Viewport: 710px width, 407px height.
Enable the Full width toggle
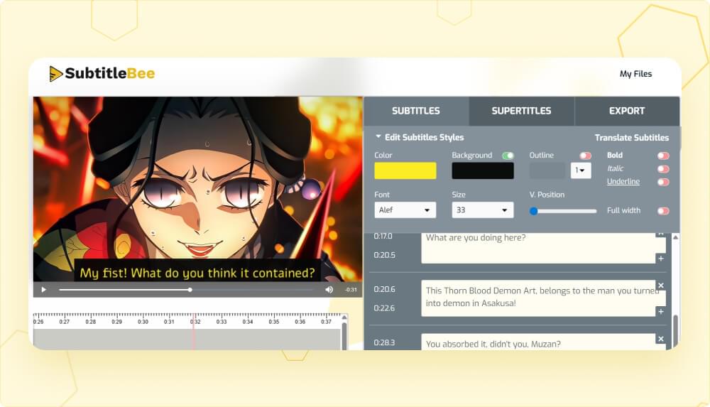(663, 211)
